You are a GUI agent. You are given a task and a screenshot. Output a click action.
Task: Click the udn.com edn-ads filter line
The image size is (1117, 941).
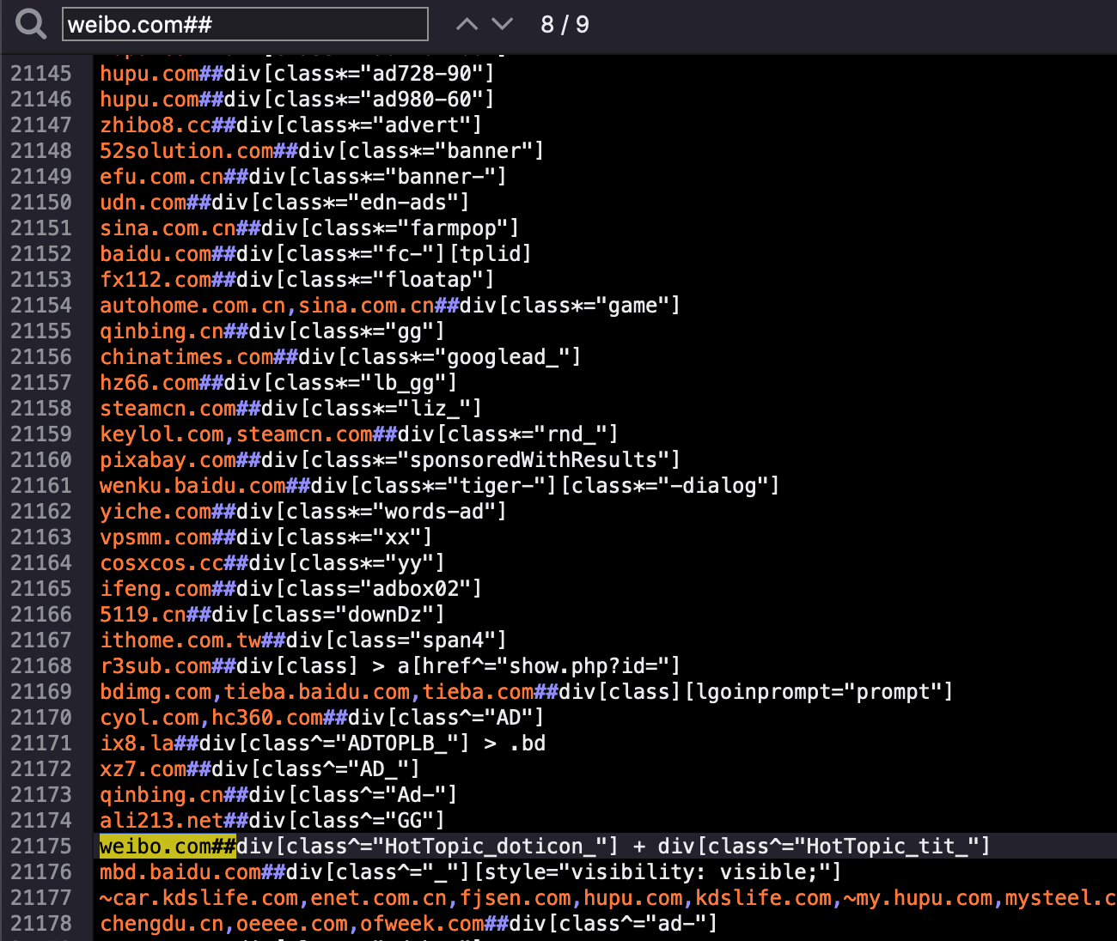point(285,202)
